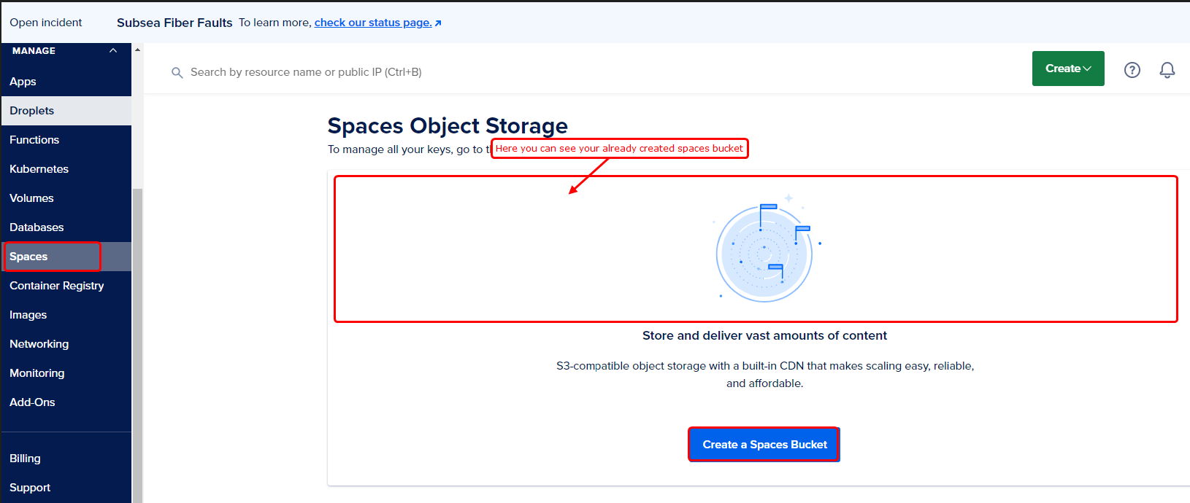The image size is (1190, 503).
Task: Click Create a Spaces Bucket button
Action: coord(764,445)
